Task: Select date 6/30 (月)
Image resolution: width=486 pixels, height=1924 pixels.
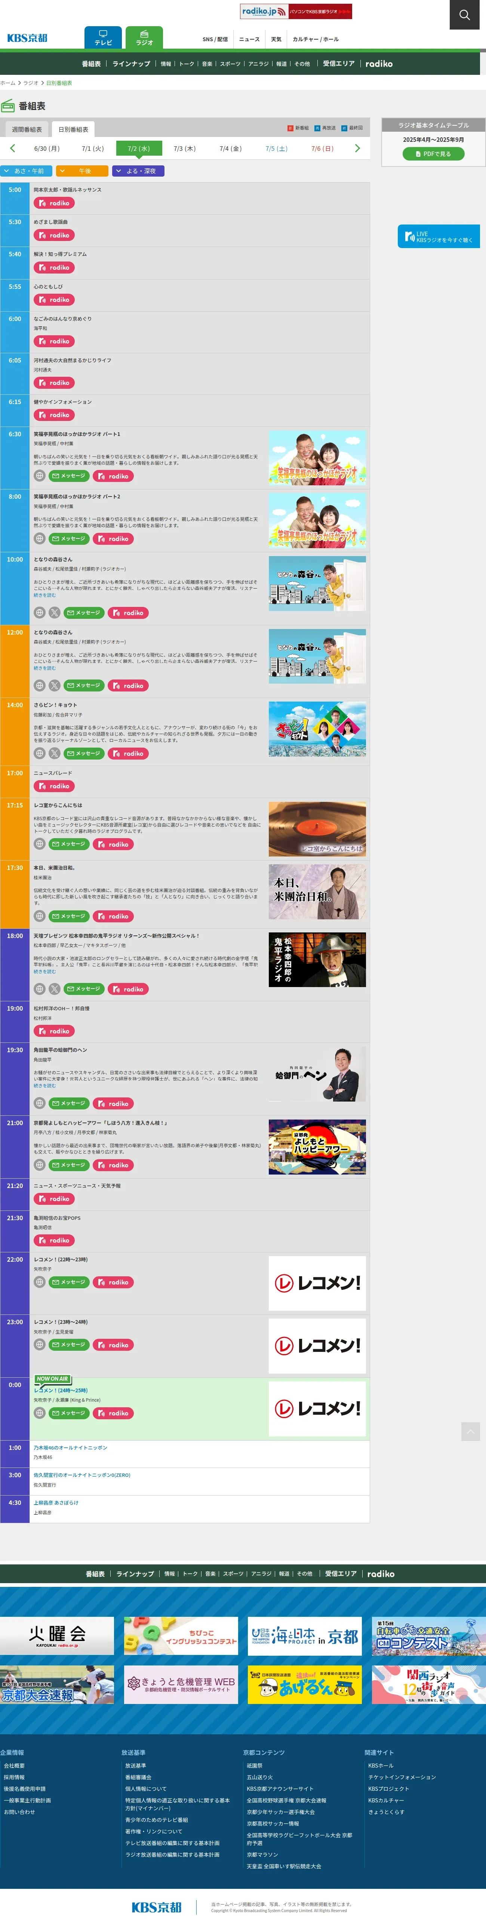Action: click(46, 149)
